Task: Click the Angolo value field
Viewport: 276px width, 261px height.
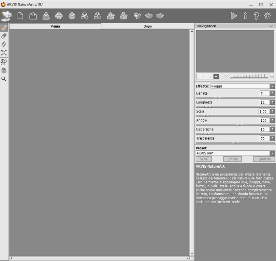Action: pyautogui.click(x=265, y=120)
